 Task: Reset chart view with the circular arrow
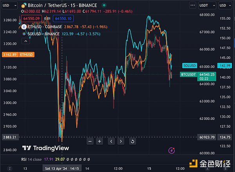point(132,141)
